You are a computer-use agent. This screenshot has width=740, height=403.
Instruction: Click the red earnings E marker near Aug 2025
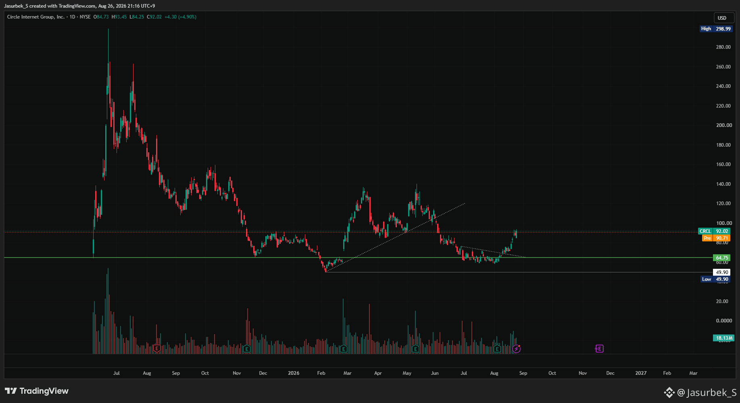[x=156, y=349]
